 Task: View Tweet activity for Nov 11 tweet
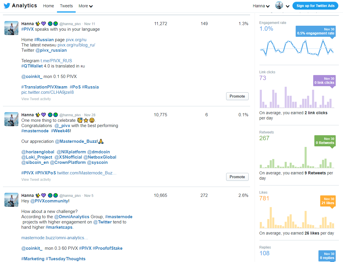point(36,99)
